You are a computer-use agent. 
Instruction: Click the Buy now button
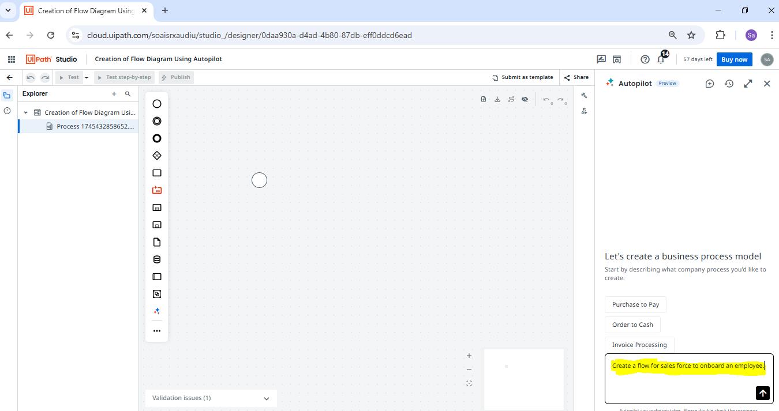pos(733,59)
